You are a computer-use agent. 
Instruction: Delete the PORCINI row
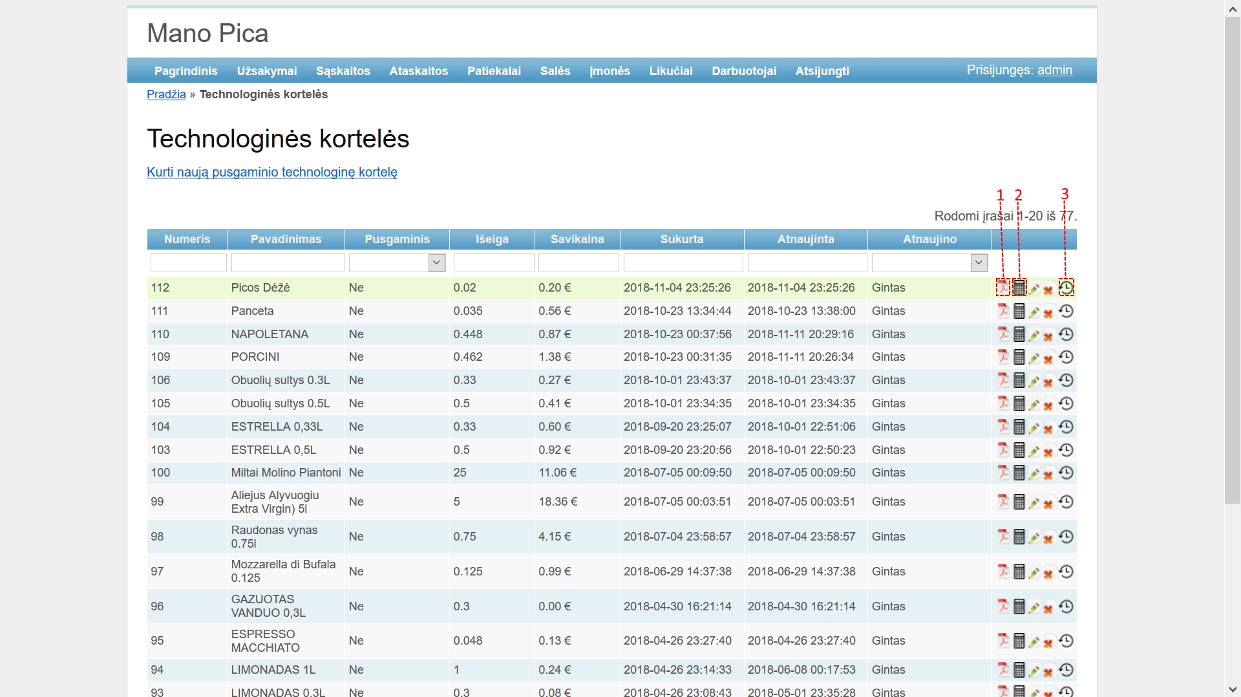(x=1048, y=358)
